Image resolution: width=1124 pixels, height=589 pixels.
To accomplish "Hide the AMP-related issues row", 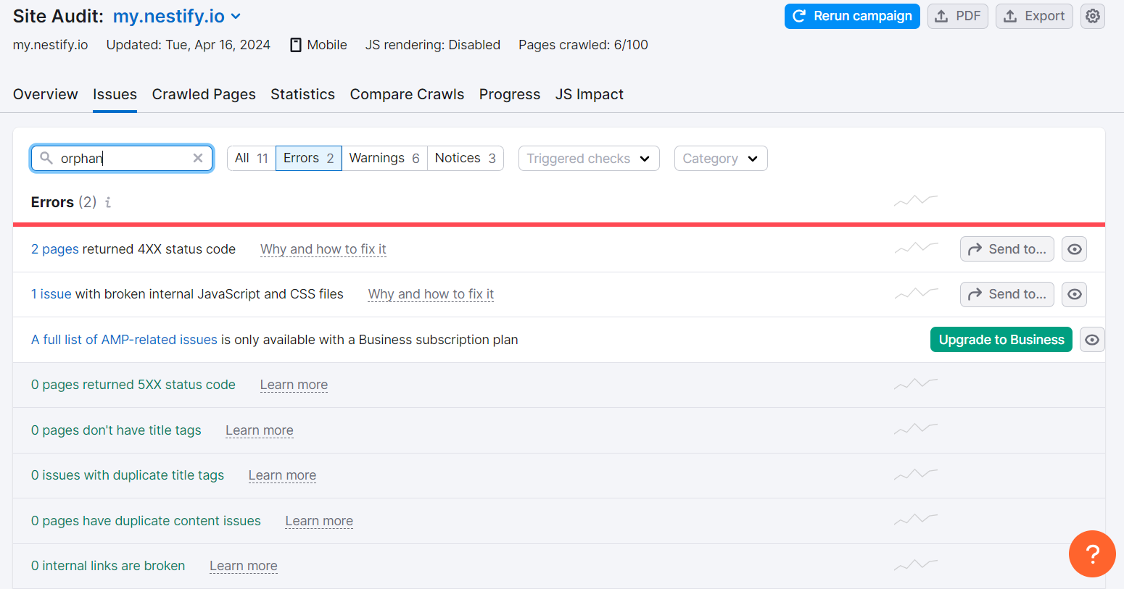I will pyautogui.click(x=1091, y=340).
